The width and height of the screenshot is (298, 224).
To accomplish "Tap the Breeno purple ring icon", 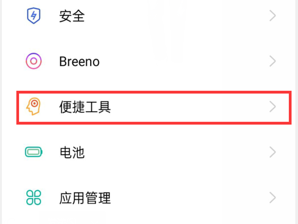I will click(x=34, y=61).
